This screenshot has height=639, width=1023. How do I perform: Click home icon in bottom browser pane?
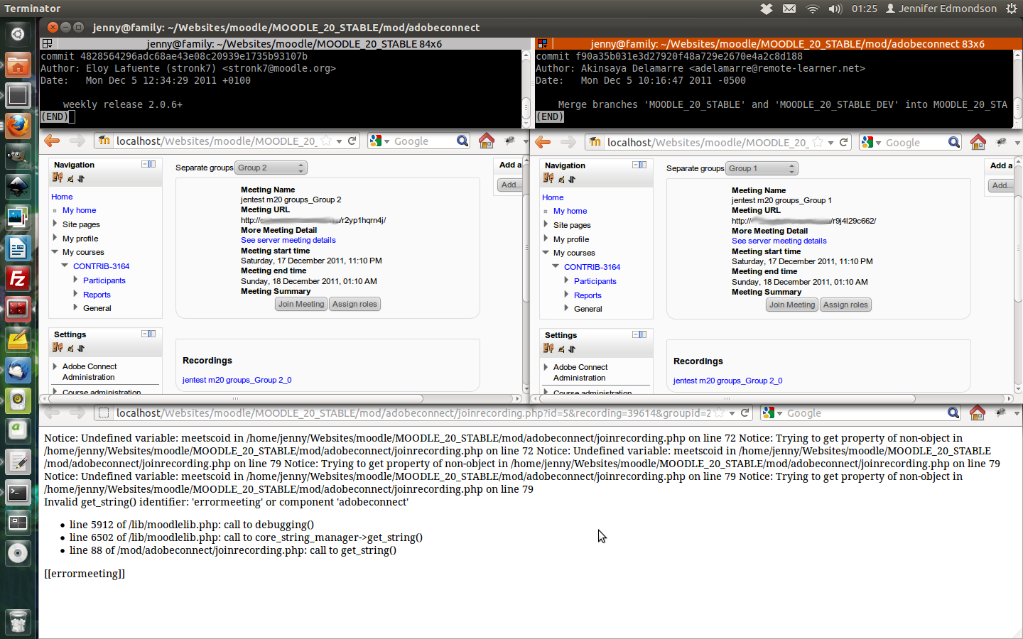tap(978, 413)
